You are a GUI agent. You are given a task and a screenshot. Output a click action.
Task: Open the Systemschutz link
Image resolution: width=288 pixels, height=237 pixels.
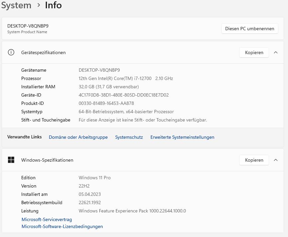(129, 137)
